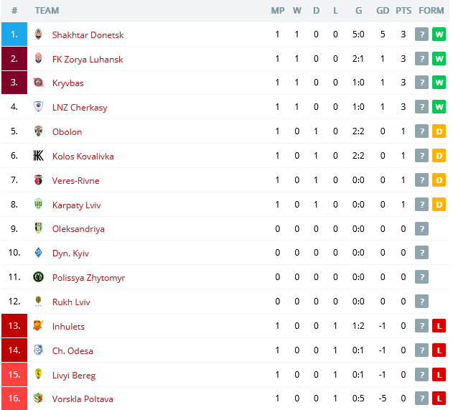Click the Karpaty Lviv green striped crest
The image size is (453, 410).
coord(38,204)
